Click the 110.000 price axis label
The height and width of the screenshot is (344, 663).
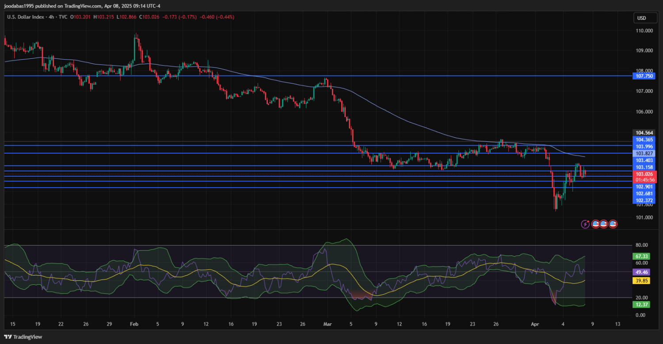click(x=644, y=31)
